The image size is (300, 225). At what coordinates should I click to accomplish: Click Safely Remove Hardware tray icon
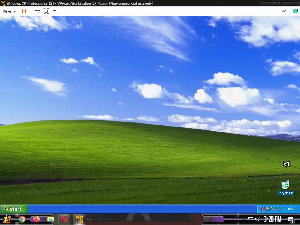278,209
